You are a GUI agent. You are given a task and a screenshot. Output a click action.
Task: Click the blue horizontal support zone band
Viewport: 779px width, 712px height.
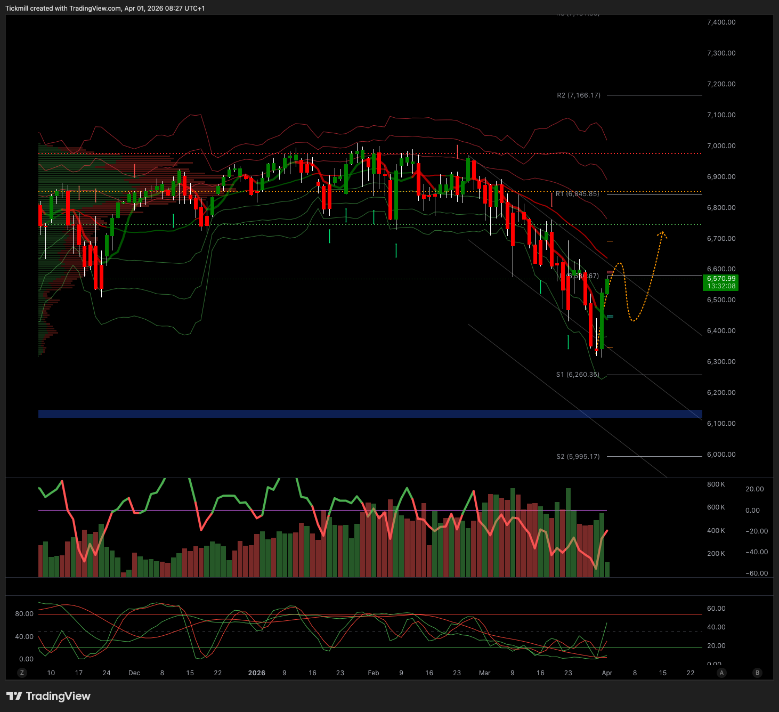click(370, 414)
